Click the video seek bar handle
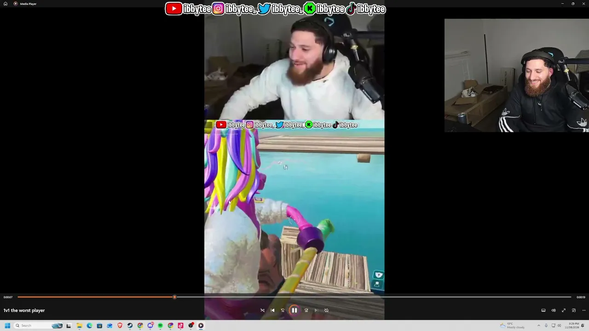Image resolution: width=589 pixels, height=331 pixels. coord(174,297)
